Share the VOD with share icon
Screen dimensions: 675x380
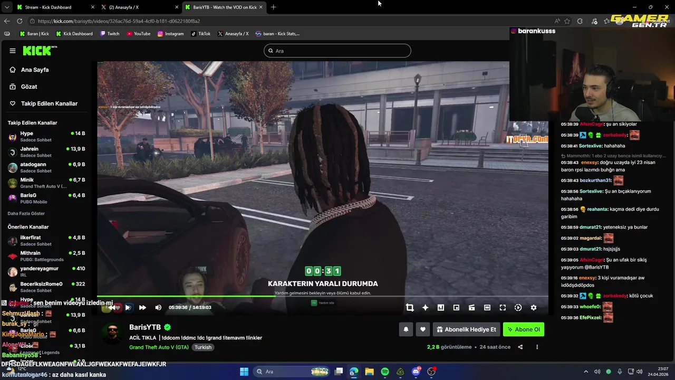tap(520, 347)
